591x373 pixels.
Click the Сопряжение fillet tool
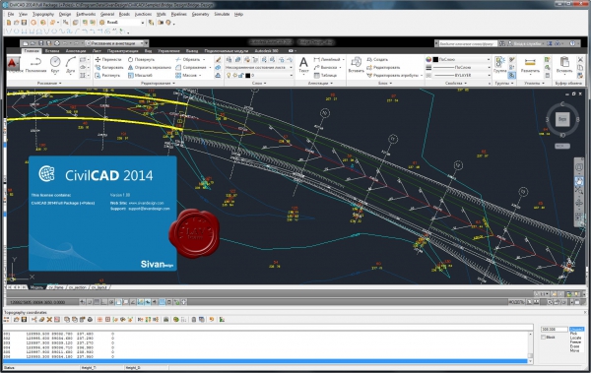pyautogui.click(x=191, y=68)
